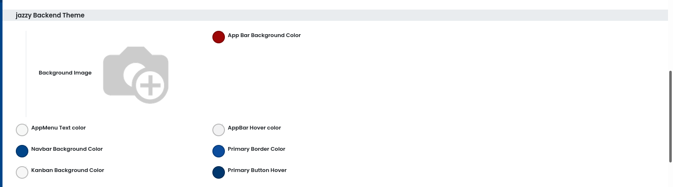Screen dimensions: 673x187
Task: Click the Background Image field label
Action: pyautogui.click(x=65, y=73)
